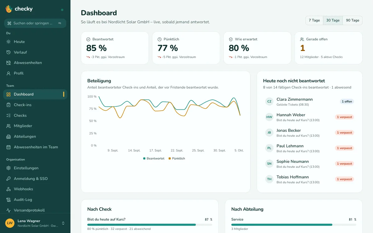
Task: Open Abwesenheiten im Team in sidebar
Action: point(35,147)
